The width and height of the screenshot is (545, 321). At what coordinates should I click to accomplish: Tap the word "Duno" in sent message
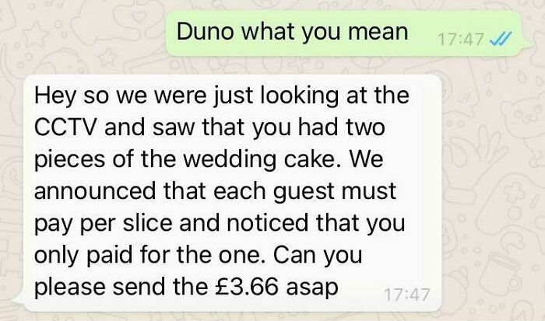pyautogui.click(x=205, y=31)
